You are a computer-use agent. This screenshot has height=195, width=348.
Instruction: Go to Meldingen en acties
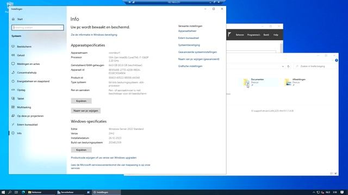pyautogui.click(x=28, y=64)
